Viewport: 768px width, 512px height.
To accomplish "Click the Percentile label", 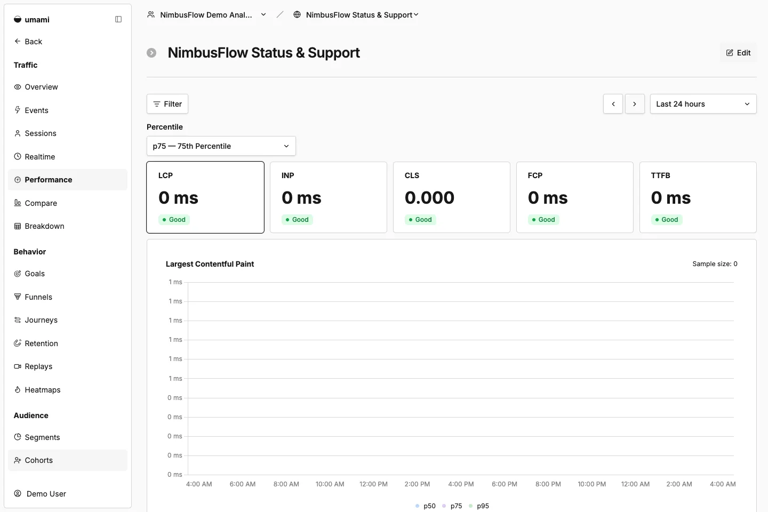I will click(165, 127).
